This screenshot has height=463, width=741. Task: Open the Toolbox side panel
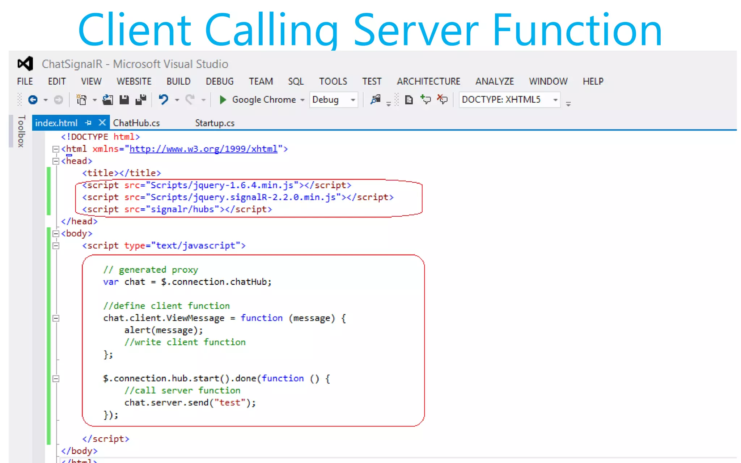[x=21, y=131]
